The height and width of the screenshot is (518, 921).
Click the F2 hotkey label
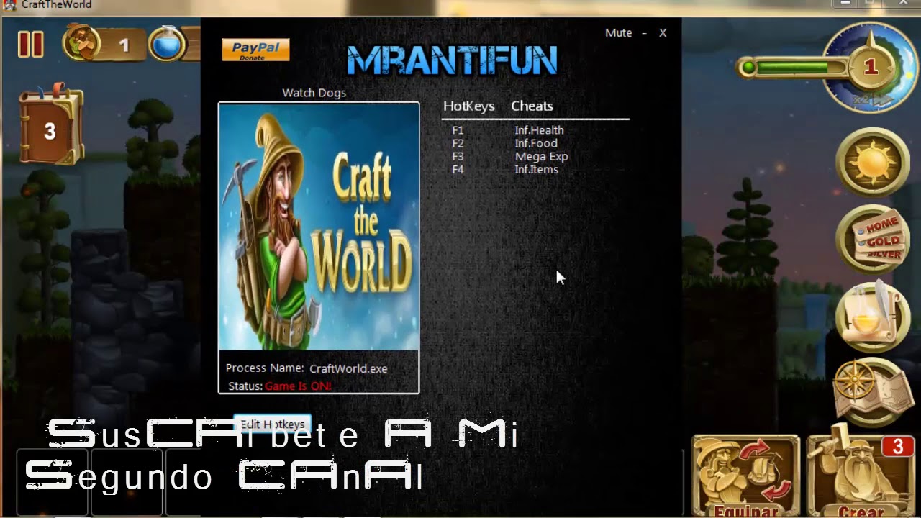[x=458, y=143]
